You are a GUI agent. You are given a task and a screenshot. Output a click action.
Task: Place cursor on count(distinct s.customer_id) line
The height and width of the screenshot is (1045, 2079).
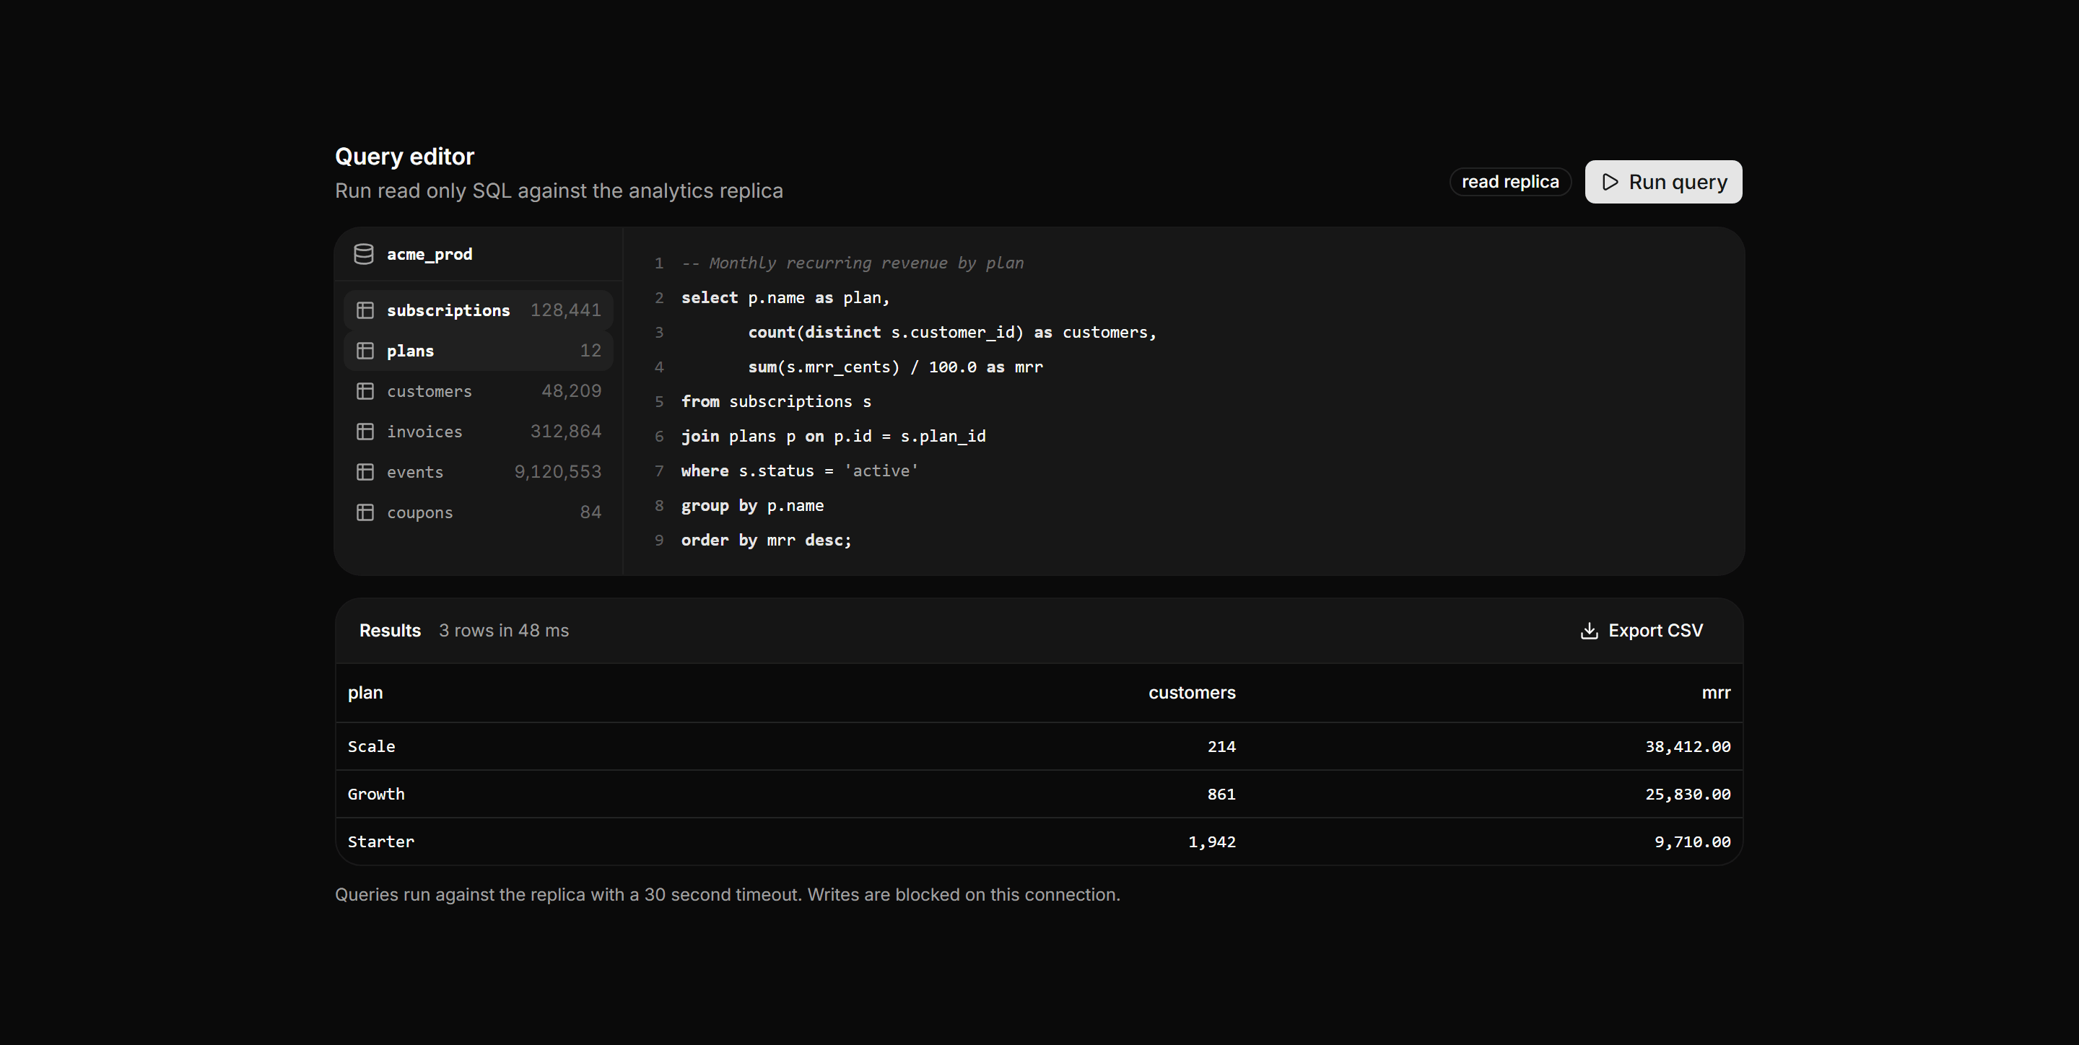[952, 333]
